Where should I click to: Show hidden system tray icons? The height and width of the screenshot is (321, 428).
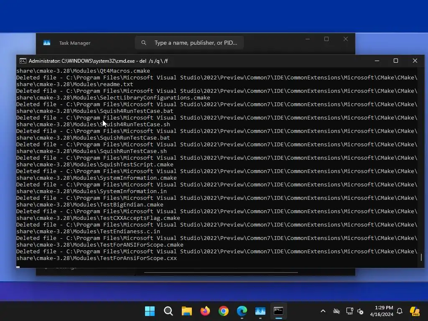pyautogui.click(x=323, y=311)
